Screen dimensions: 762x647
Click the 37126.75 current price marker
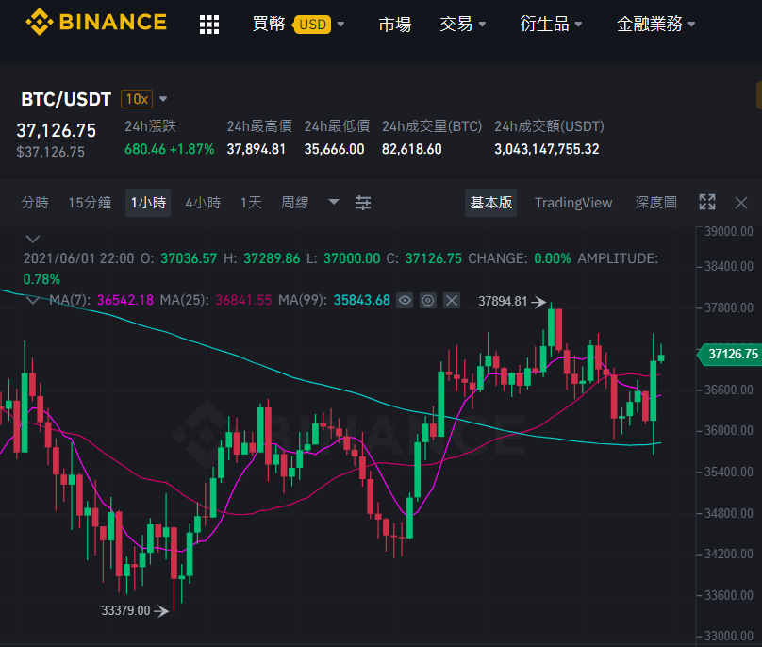tap(729, 354)
